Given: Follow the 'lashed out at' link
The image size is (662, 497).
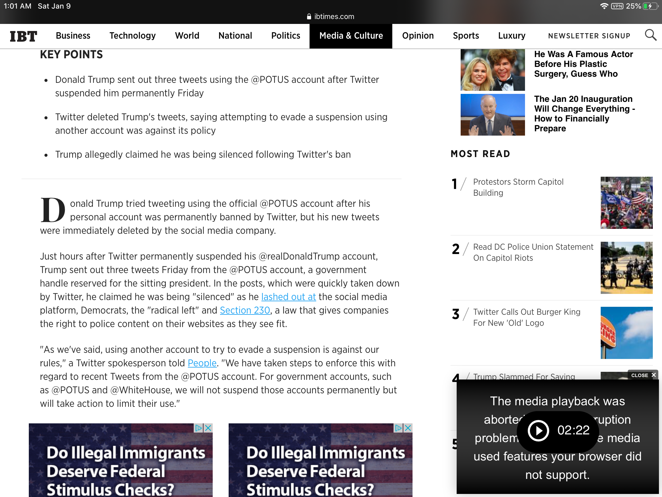Looking at the screenshot, I should (288, 297).
